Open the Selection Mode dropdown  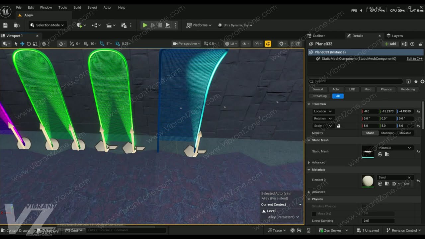47,25
